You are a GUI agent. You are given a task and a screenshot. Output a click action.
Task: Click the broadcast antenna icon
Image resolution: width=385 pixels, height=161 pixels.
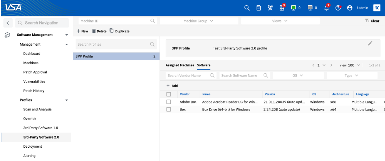pos(270,8)
